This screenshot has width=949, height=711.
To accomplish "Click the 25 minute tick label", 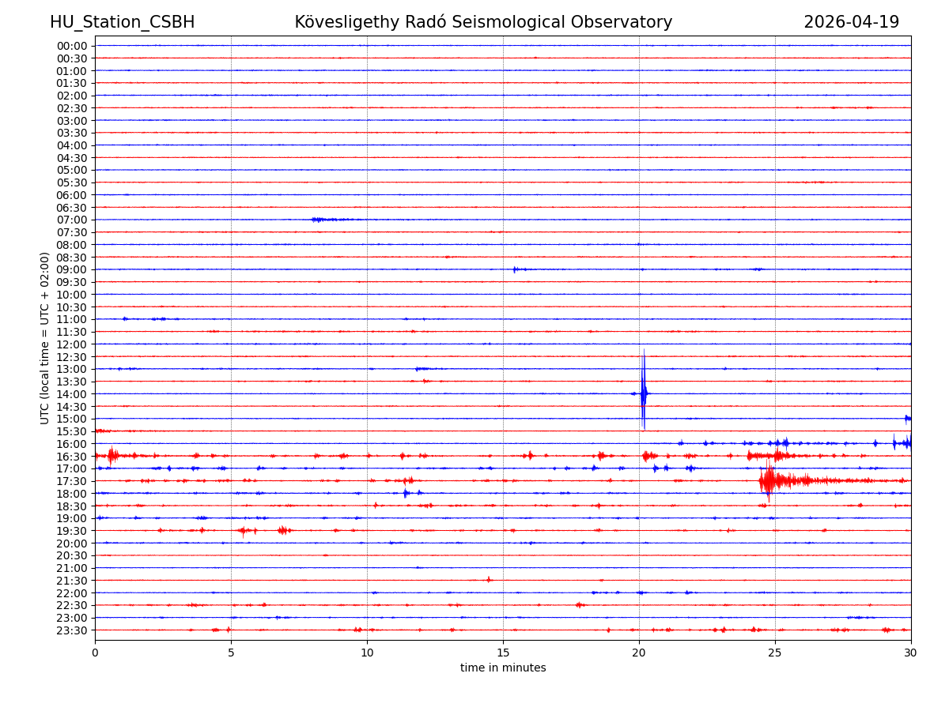I will point(775,653).
